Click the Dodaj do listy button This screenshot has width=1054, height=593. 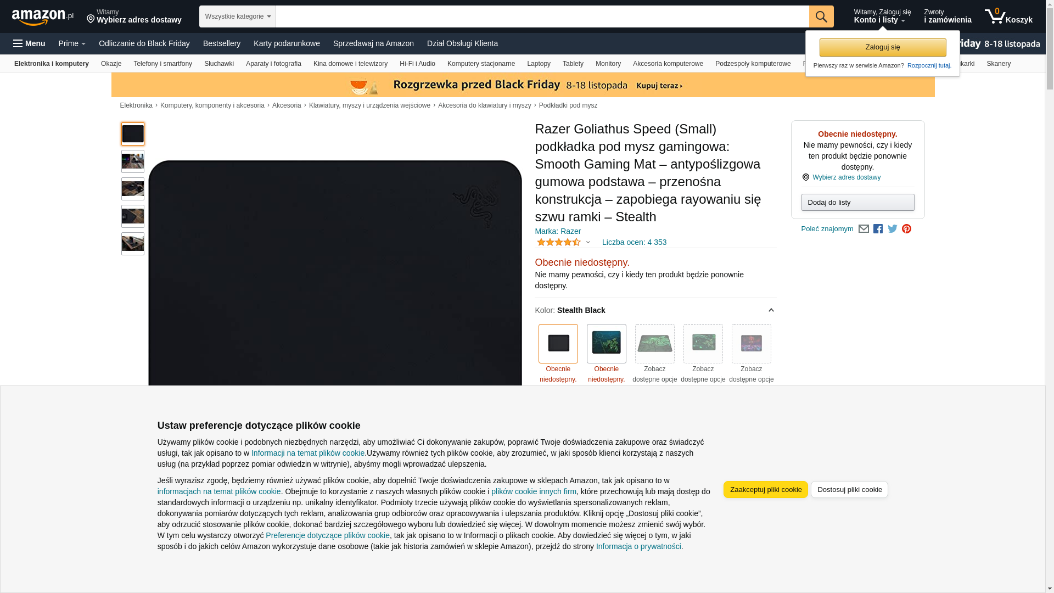point(858,203)
